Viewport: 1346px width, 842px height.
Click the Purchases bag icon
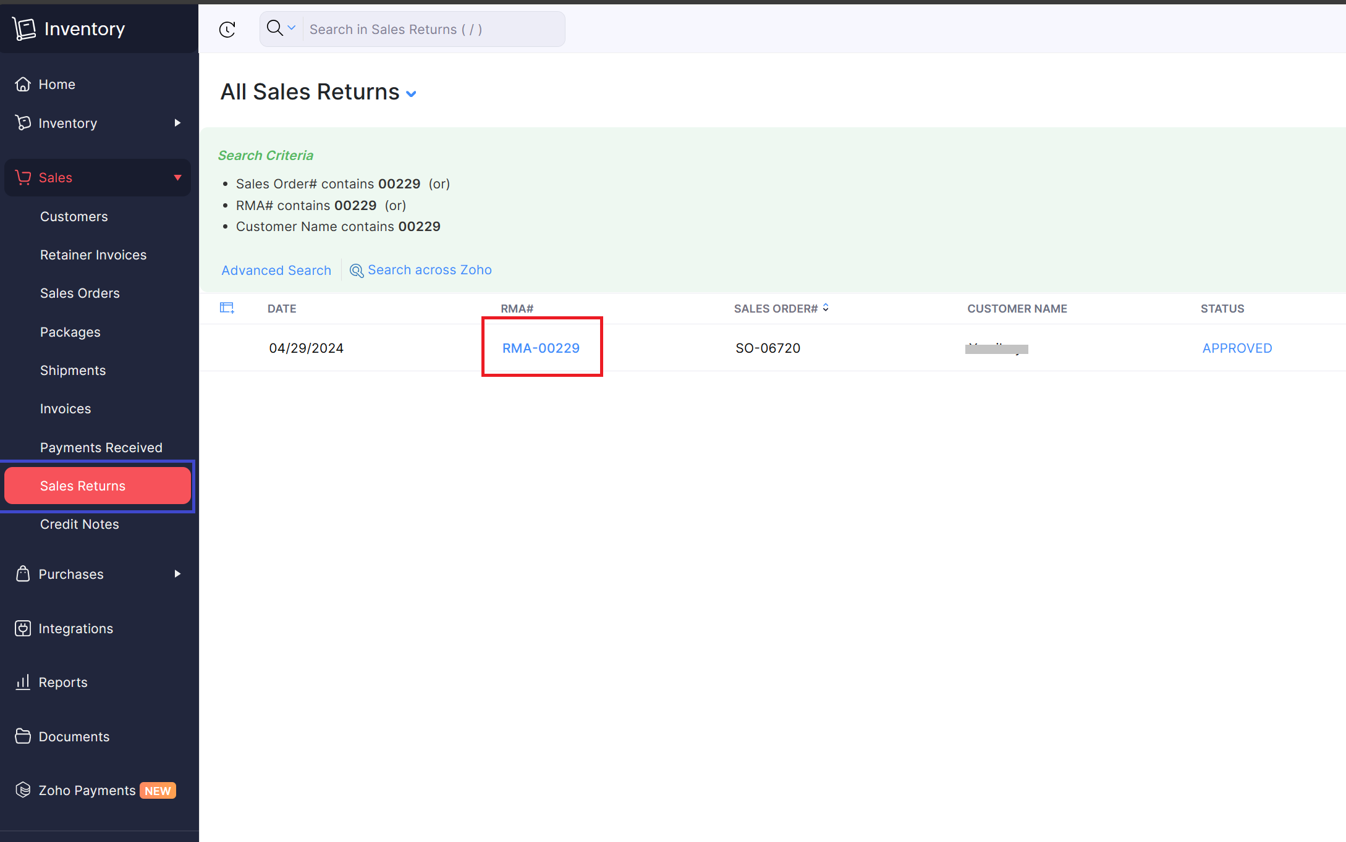tap(23, 574)
